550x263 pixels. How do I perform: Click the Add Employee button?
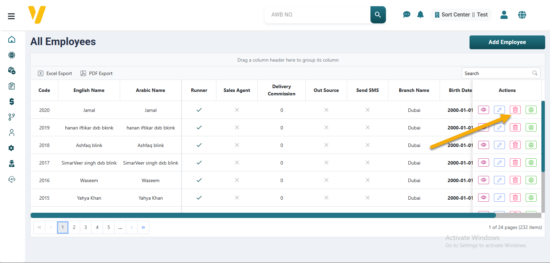tap(507, 42)
